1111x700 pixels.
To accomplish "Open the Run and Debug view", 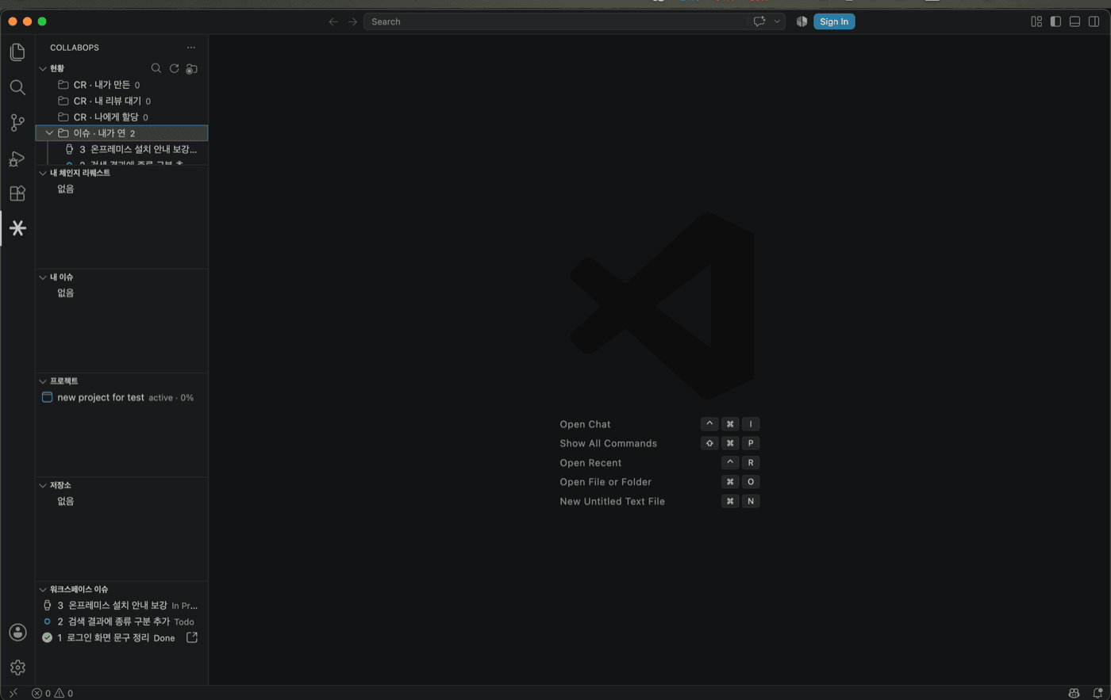I will (17, 159).
